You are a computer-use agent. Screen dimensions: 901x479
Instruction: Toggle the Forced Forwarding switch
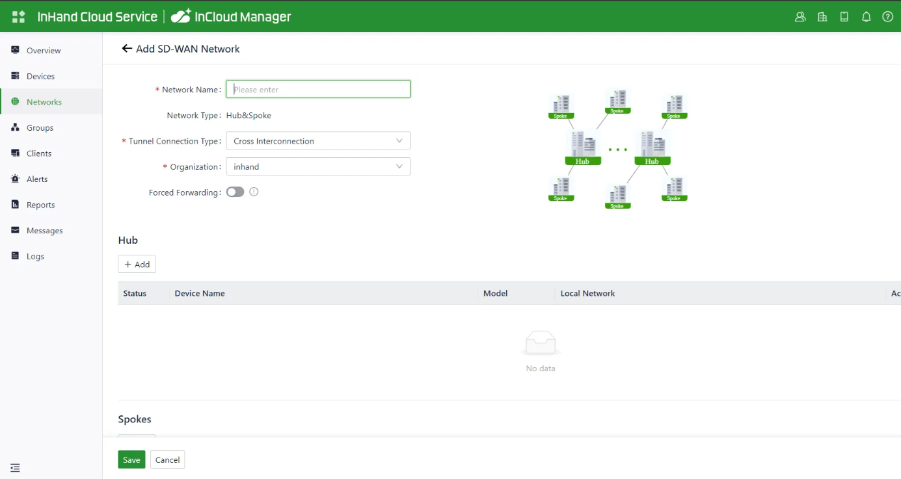click(x=235, y=192)
